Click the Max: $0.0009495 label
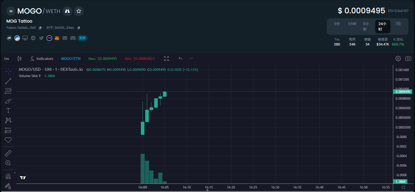The width and height of the screenshot is (415, 192). (102, 59)
